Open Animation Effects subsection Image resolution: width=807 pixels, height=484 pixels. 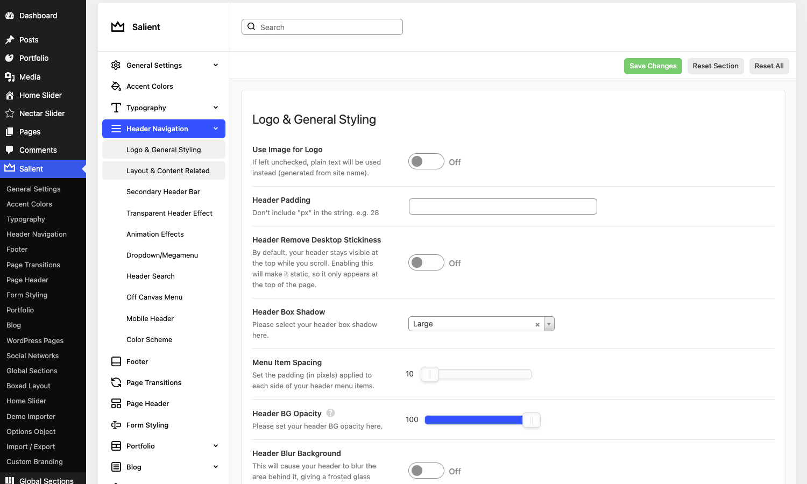(164, 234)
